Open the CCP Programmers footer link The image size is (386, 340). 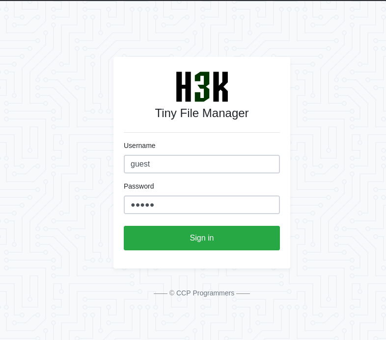coord(205,293)
